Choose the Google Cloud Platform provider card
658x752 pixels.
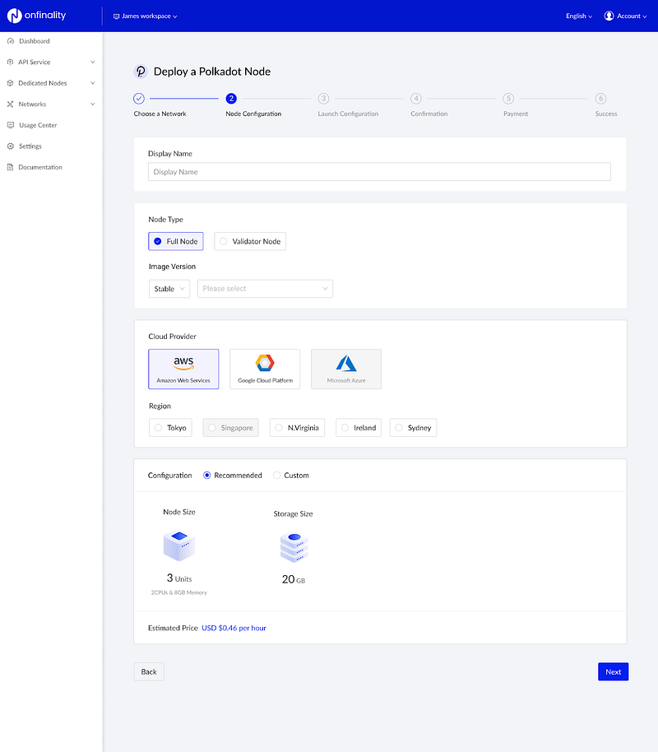click(x=265, y=369)
